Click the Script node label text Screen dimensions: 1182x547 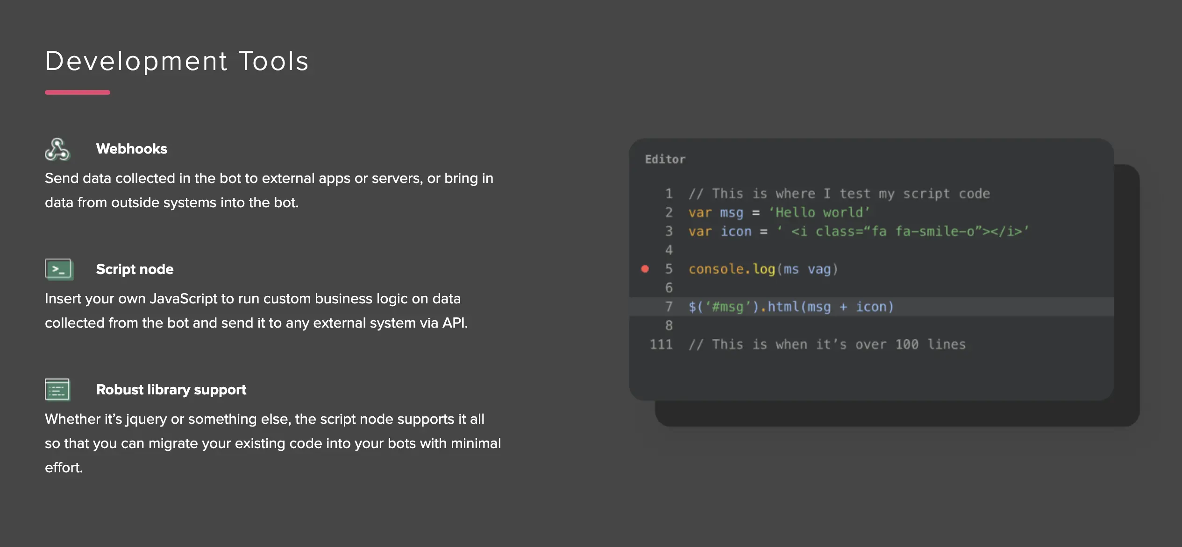[135, 269]
